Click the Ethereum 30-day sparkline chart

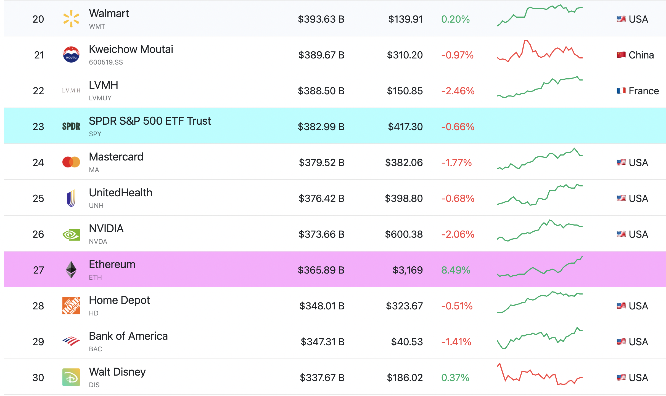point(540,266)
